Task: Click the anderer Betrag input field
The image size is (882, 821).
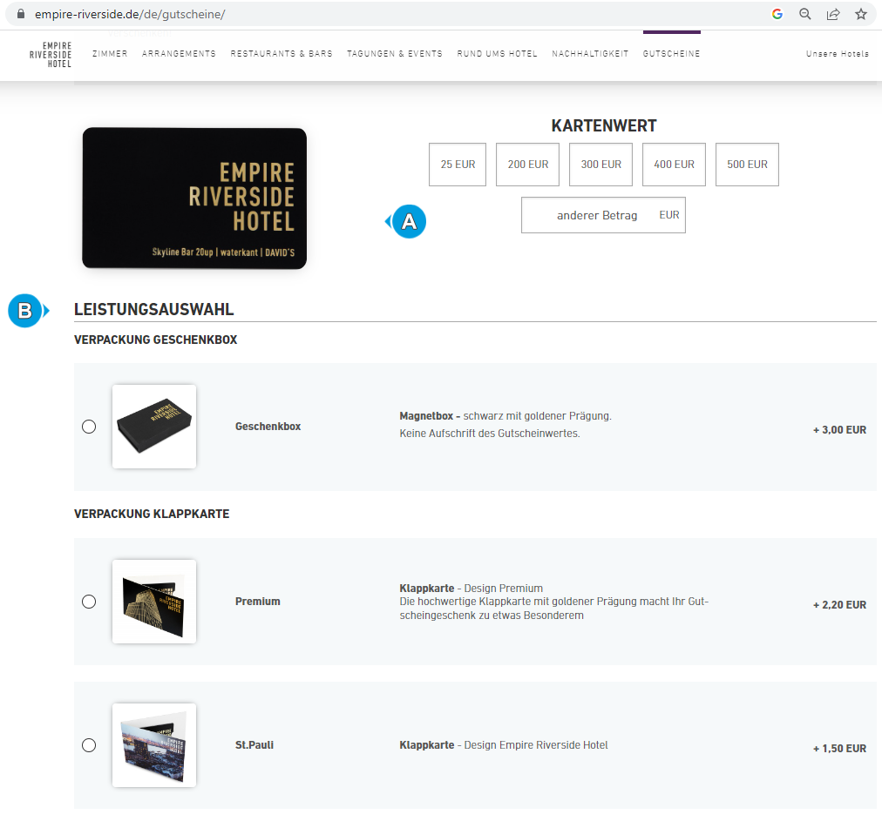Action: click(603, 215)
